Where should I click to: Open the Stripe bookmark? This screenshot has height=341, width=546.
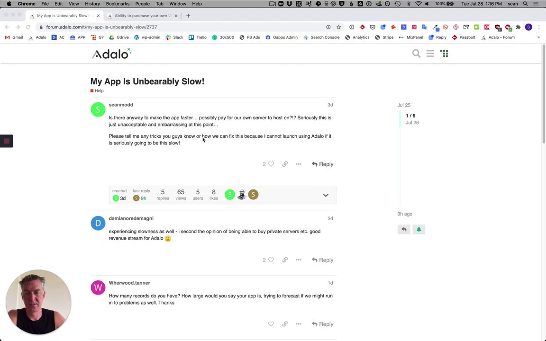(x=384, y=37)
